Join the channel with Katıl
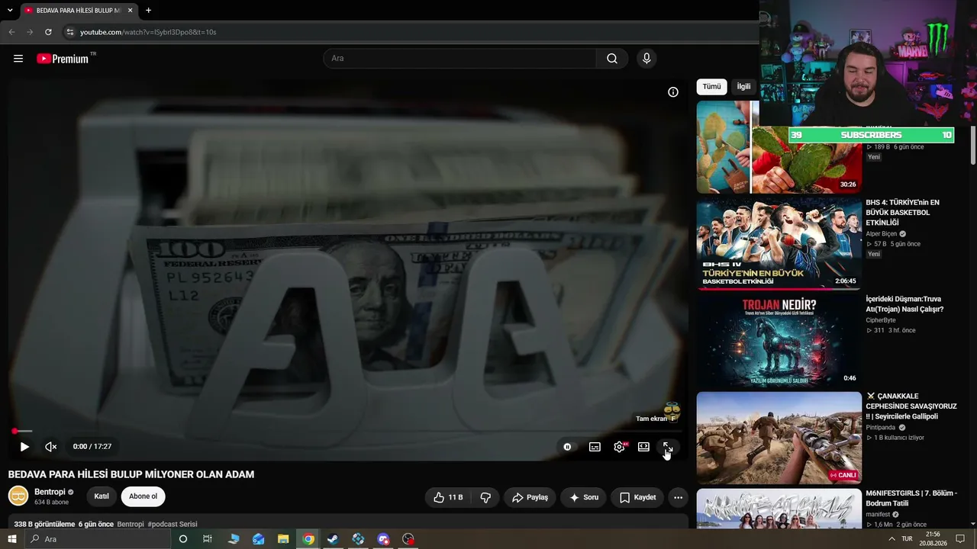The image size is (977, 549). coord(102,496)
